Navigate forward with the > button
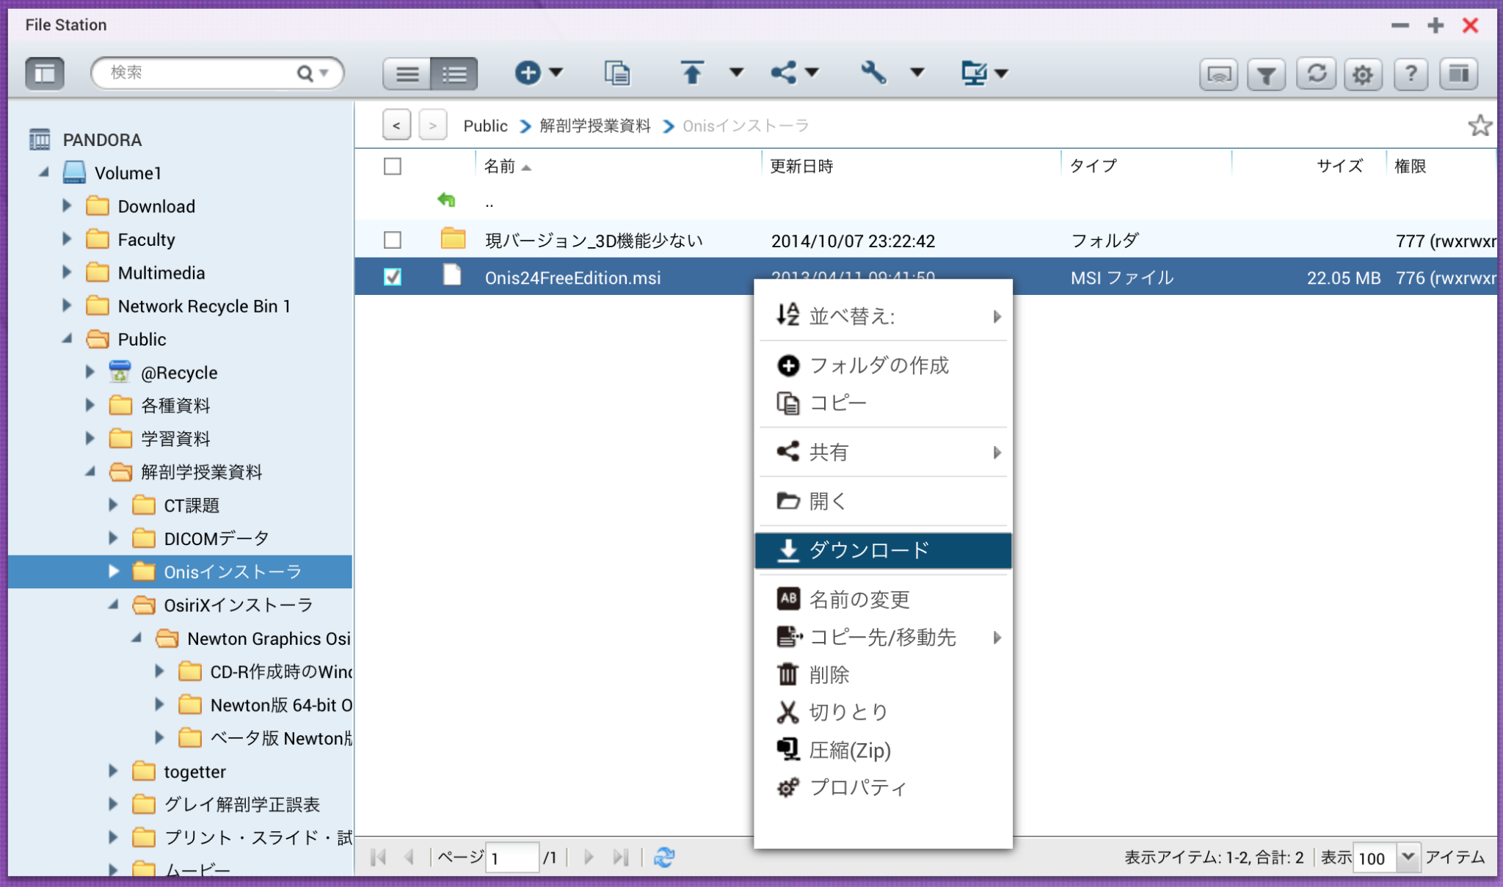 (x=433, y=125)
